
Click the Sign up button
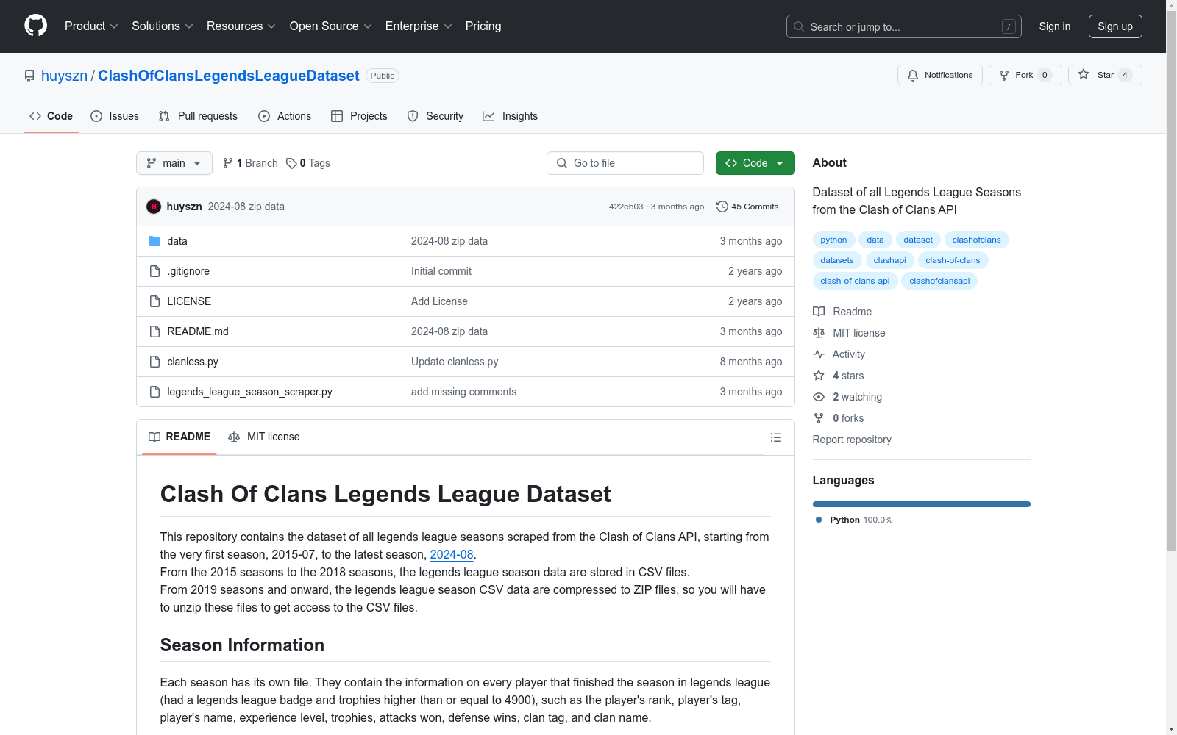pos(1115,26)
